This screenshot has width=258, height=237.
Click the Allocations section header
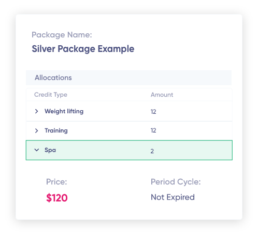[128, 77]
